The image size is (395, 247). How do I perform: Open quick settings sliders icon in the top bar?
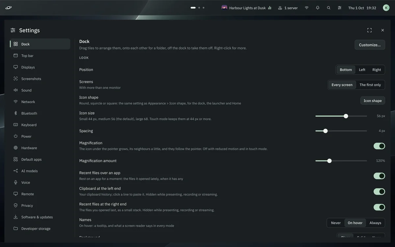tap(339, 8)
